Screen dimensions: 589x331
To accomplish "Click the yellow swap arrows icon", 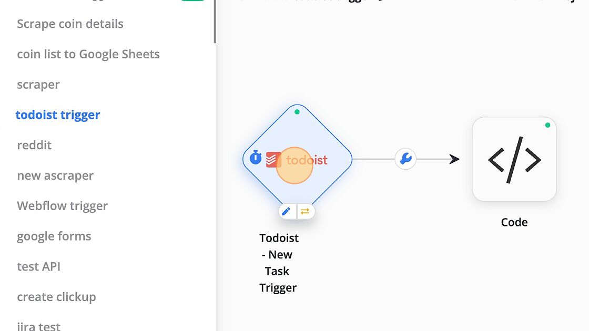I will (305, 212).
